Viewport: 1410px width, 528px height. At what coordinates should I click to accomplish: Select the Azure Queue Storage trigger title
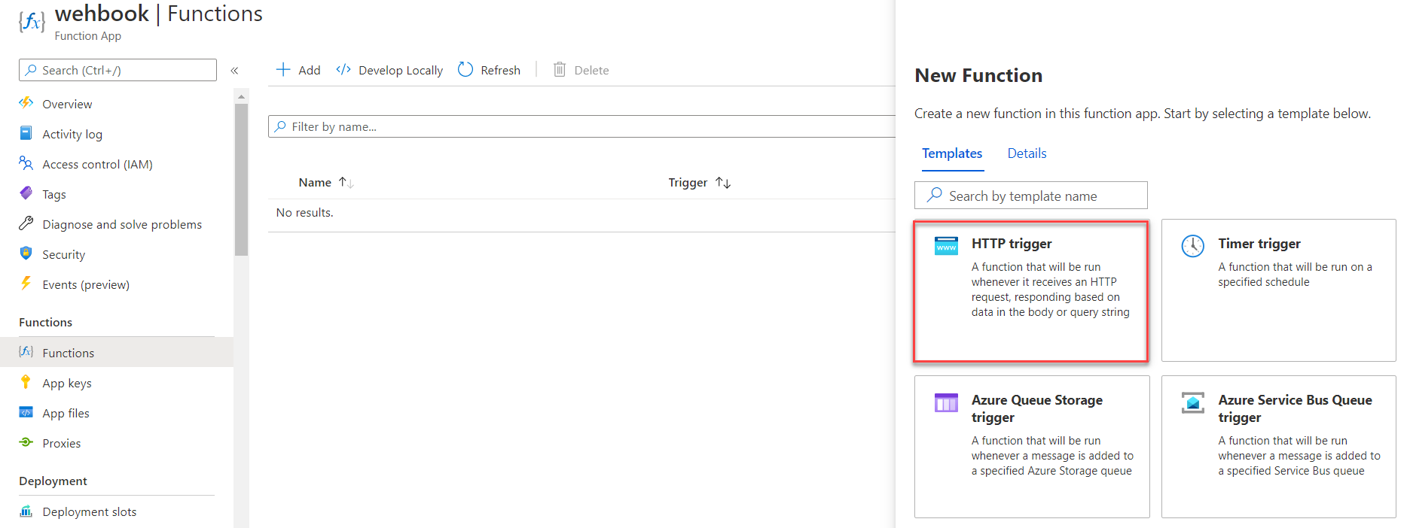click(x=1037, y=408)
